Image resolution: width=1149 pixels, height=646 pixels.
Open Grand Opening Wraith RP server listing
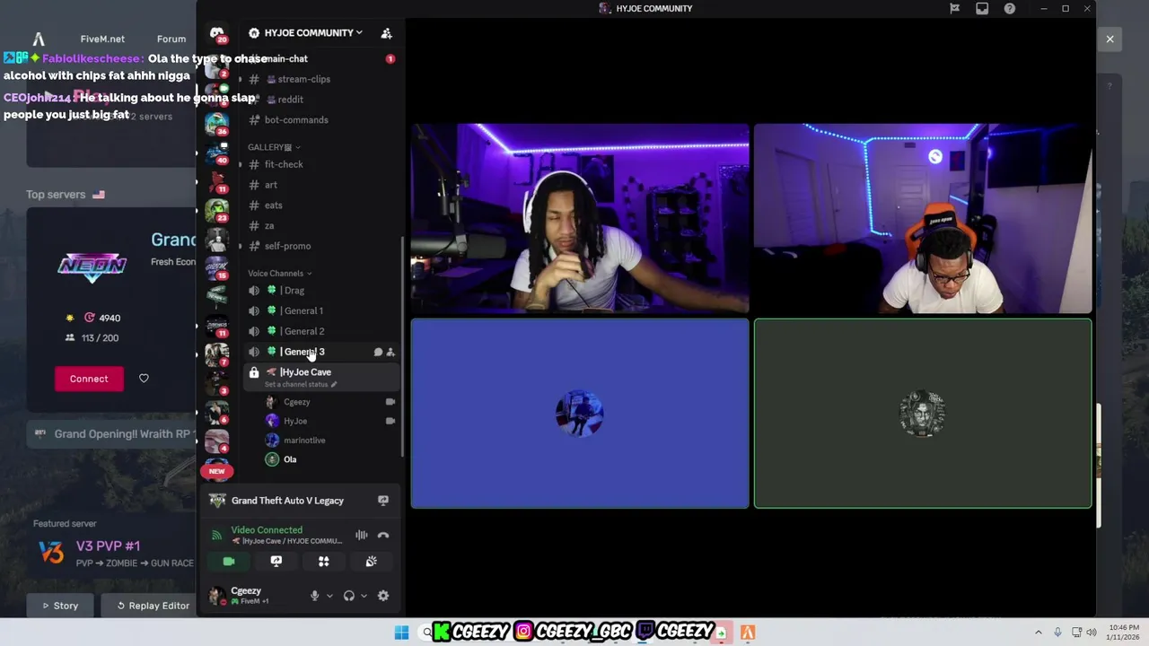click(x=112, y=434)
